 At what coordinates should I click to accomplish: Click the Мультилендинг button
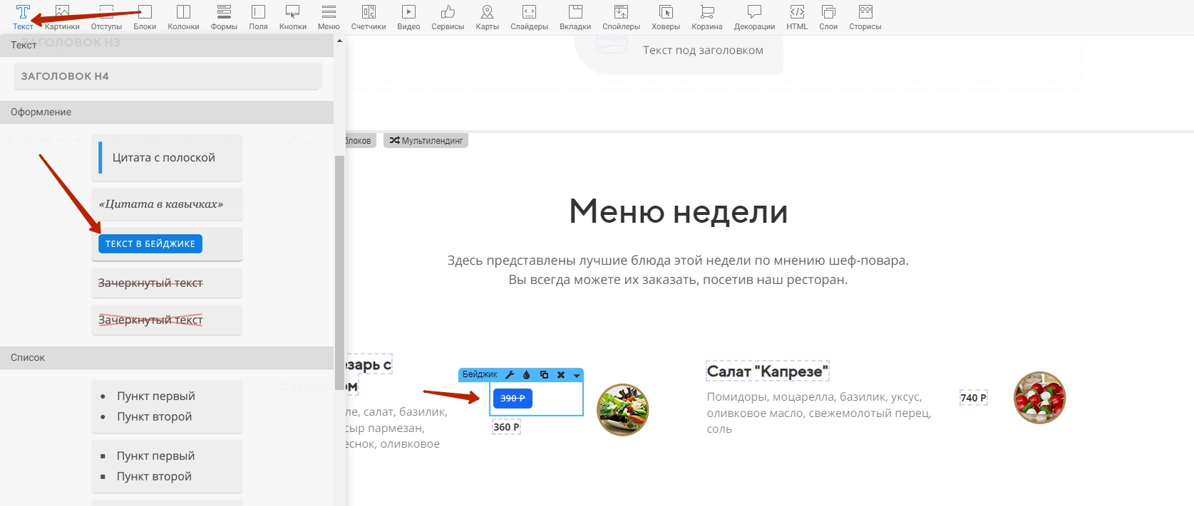[x=426, y=141]
